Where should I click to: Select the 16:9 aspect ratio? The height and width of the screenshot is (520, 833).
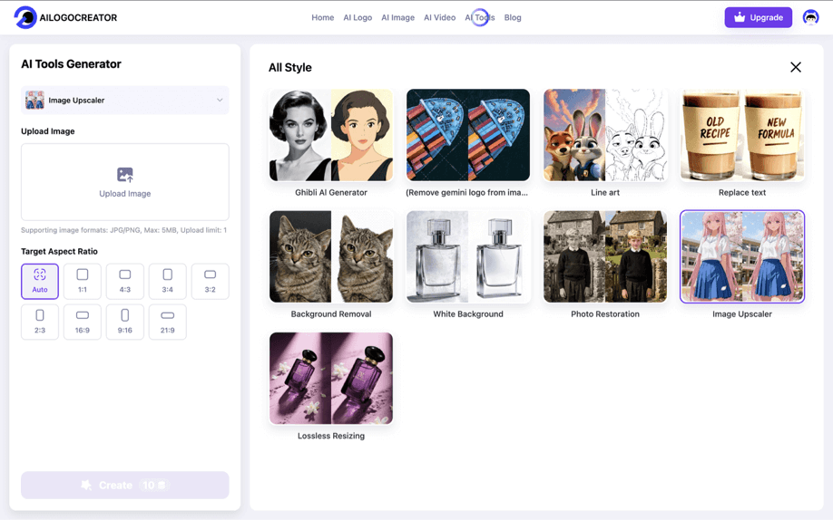(x=83, y=323)
